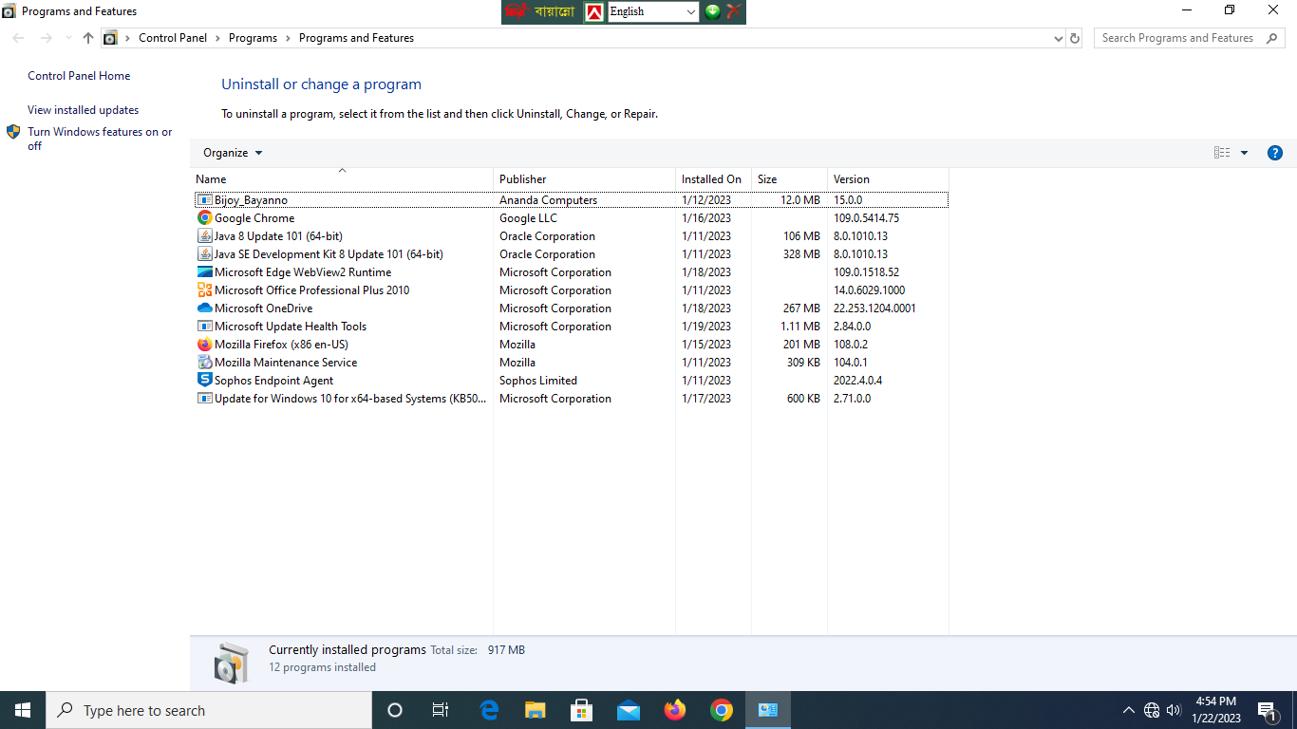Viewport: 1297px width, 729px height.
Task: Expand the address bar history dropdown
Action: tap(1059, 38)
